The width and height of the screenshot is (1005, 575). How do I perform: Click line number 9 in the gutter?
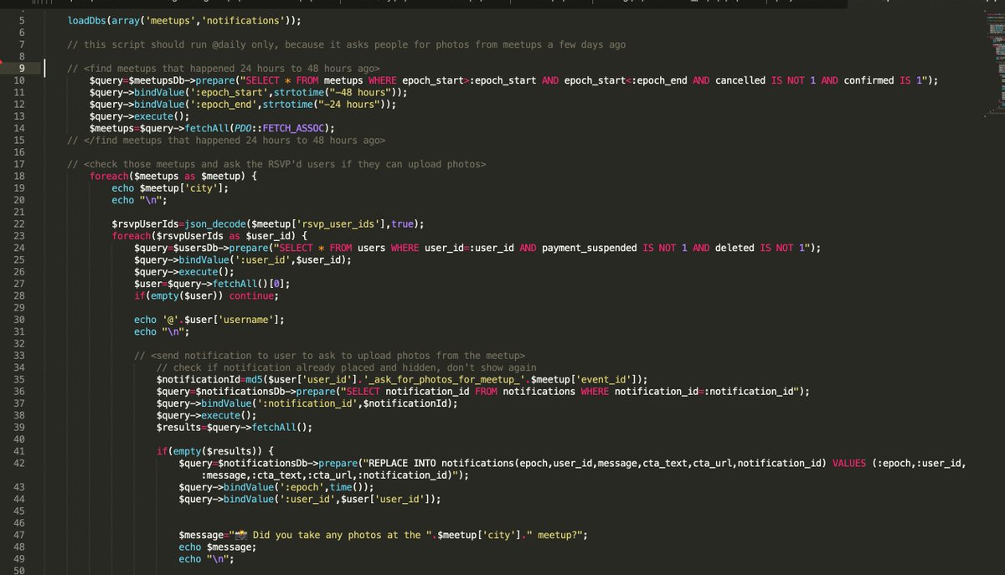click(22, 69)
